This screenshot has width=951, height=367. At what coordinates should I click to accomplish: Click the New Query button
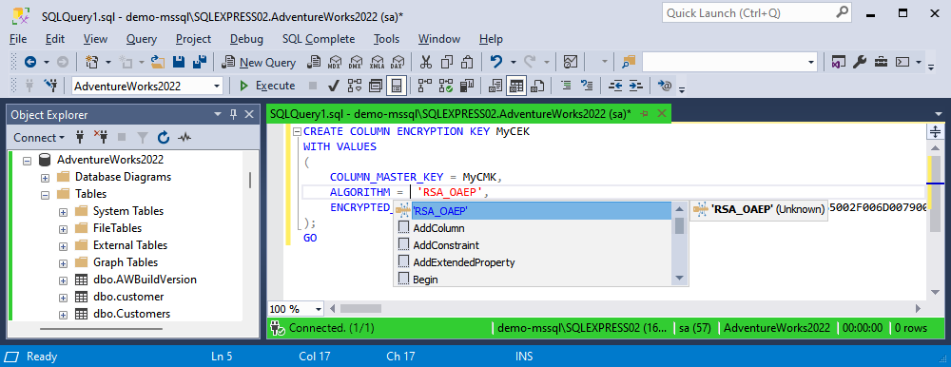point(259,62)
